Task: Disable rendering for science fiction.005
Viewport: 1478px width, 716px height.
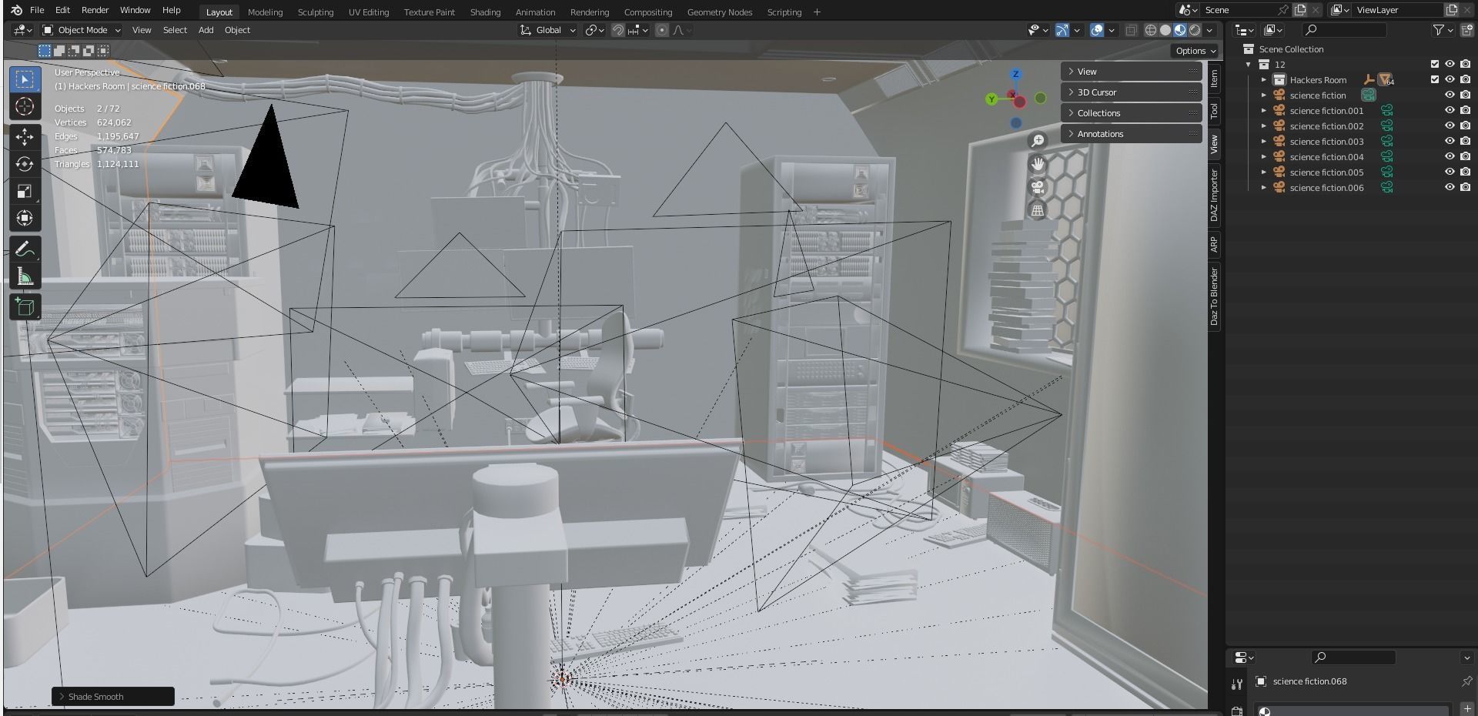Action: (x=1465, y=172)
